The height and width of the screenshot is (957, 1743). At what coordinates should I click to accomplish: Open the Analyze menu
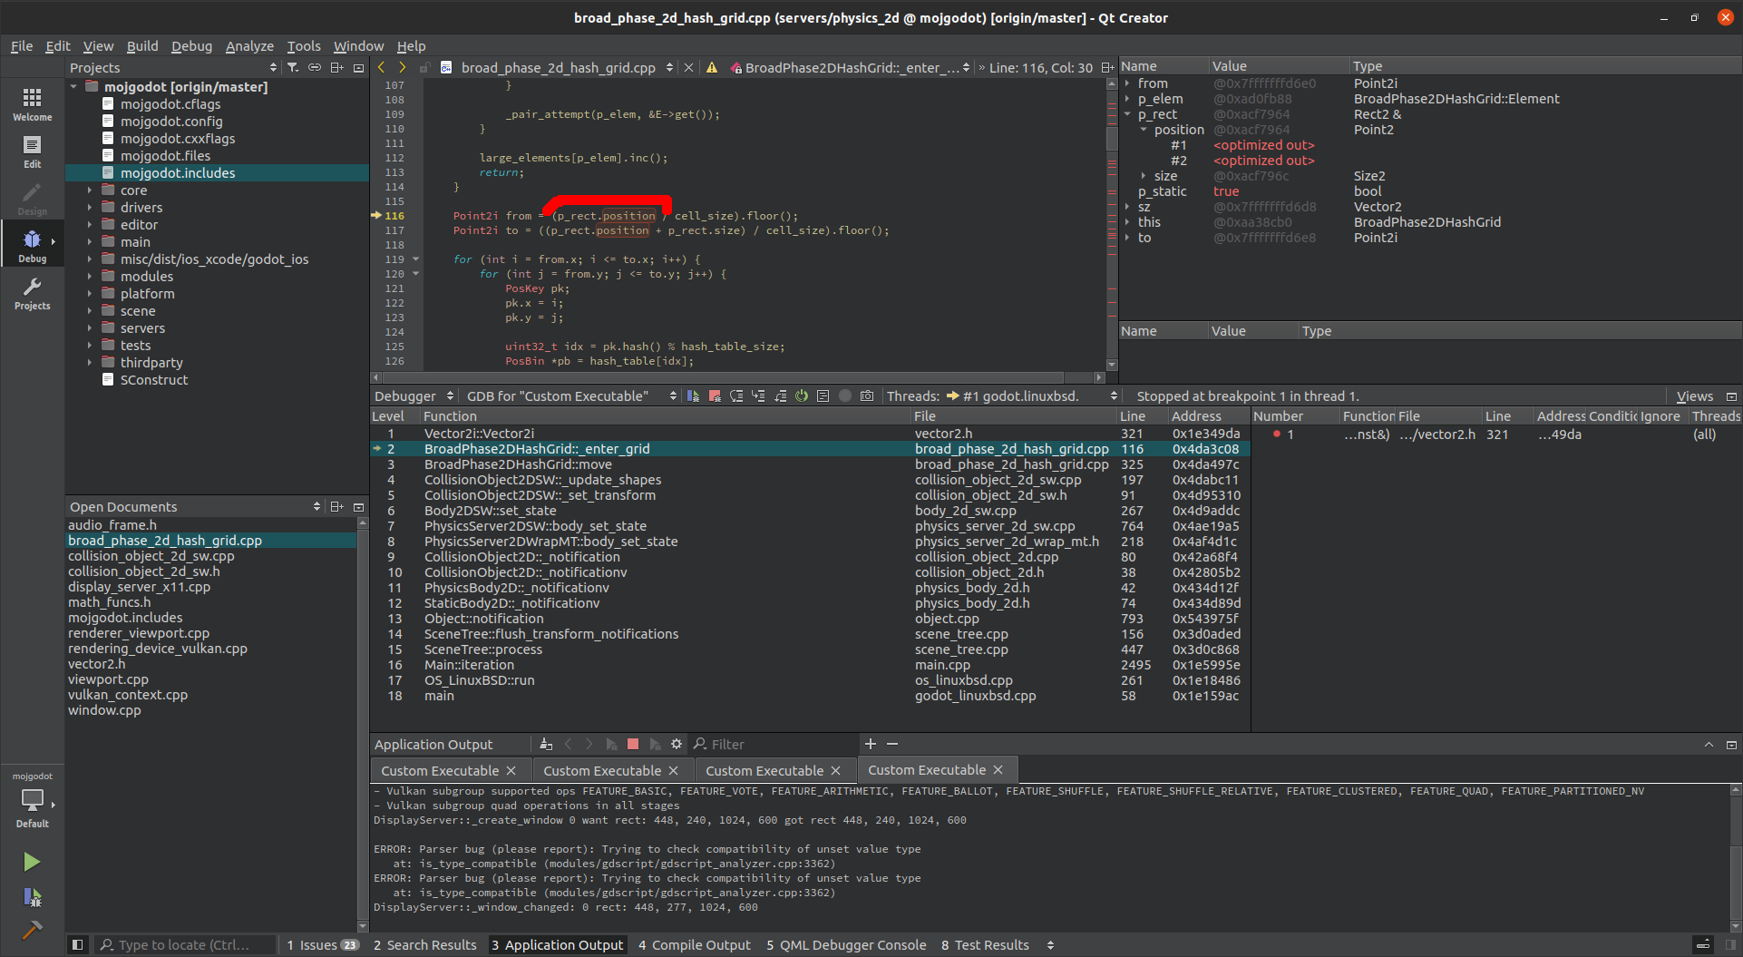(x=249, y=45)
